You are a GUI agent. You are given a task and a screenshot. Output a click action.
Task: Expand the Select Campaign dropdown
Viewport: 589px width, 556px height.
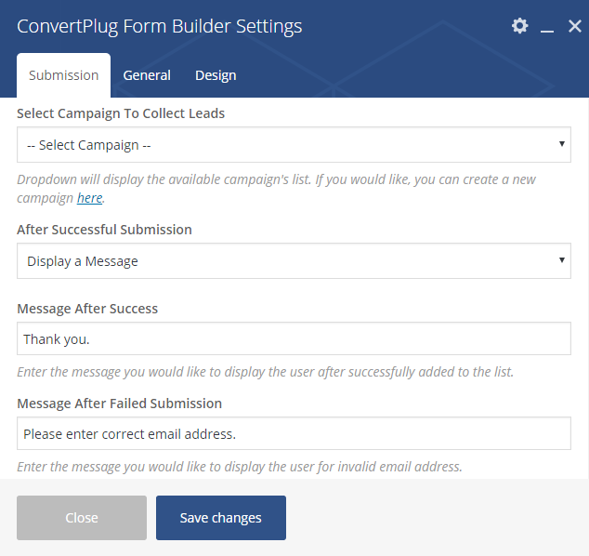pyautogui.click(x=294, y=145)
